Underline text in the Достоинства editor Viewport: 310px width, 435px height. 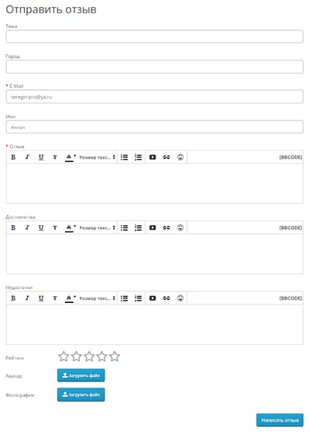click(41, 228)
